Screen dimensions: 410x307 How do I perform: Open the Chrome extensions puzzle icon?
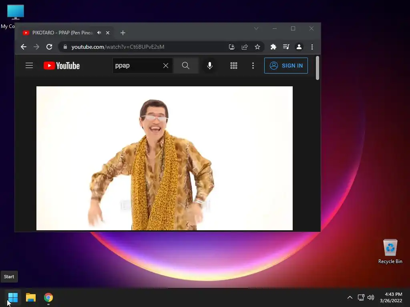coord(273,47)
